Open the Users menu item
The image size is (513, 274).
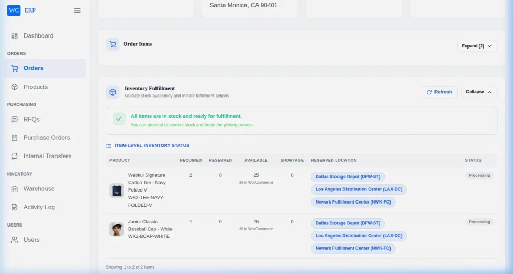tap(45, 240)
